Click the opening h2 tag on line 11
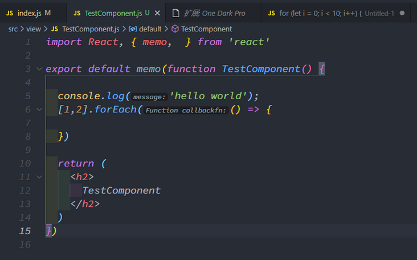Image resolution: width=417 pixels, height=260 pixels. (x=82, y=177)
